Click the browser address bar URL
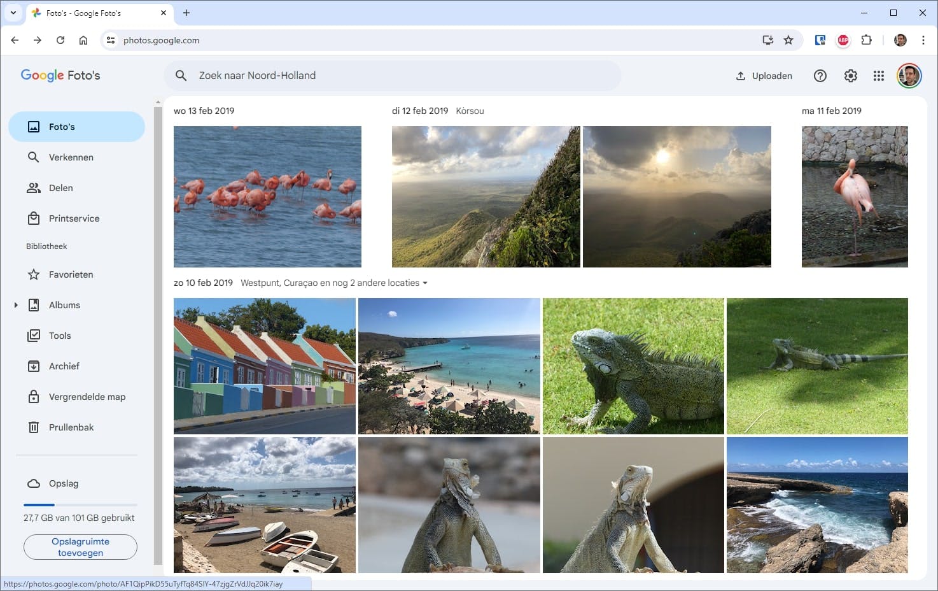Screen dimensions: 938x591 click(x=161, y=40)
